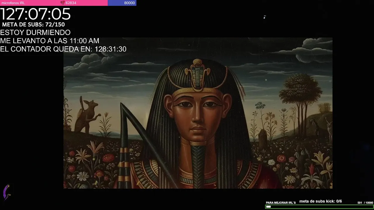Click the "ESTOY DURMIENDO" text
374x210 pixels.
tap(35, 32)
